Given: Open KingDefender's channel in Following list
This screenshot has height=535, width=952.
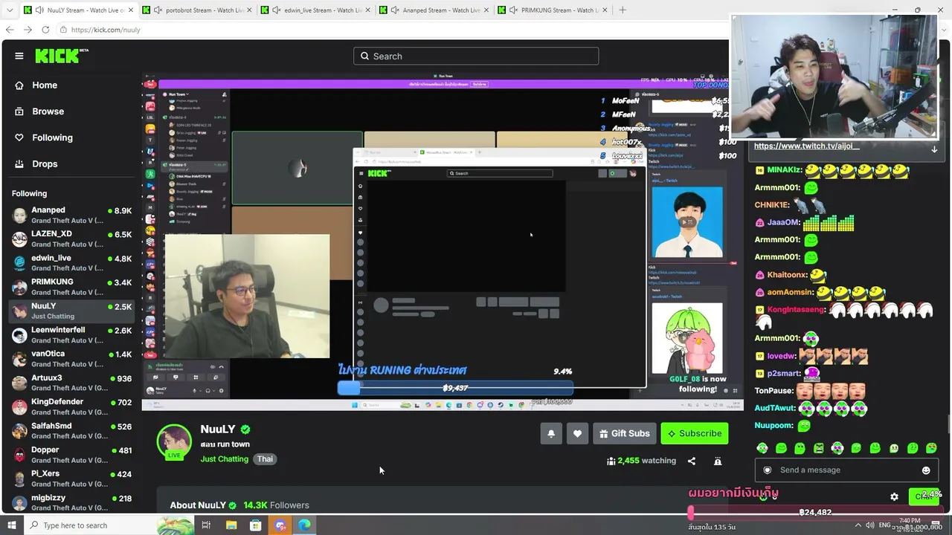Looking at the screenshot, I should tap(71, 406).
